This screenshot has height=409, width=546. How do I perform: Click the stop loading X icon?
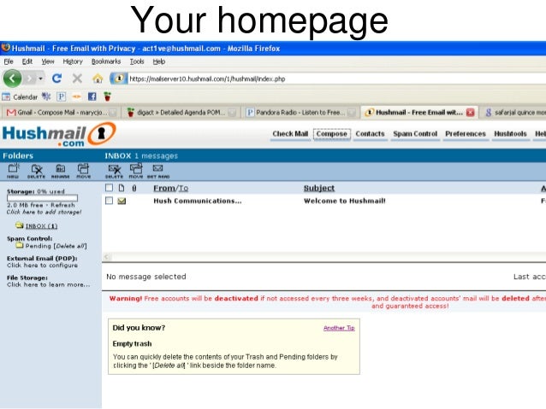(x=77, y=79)
